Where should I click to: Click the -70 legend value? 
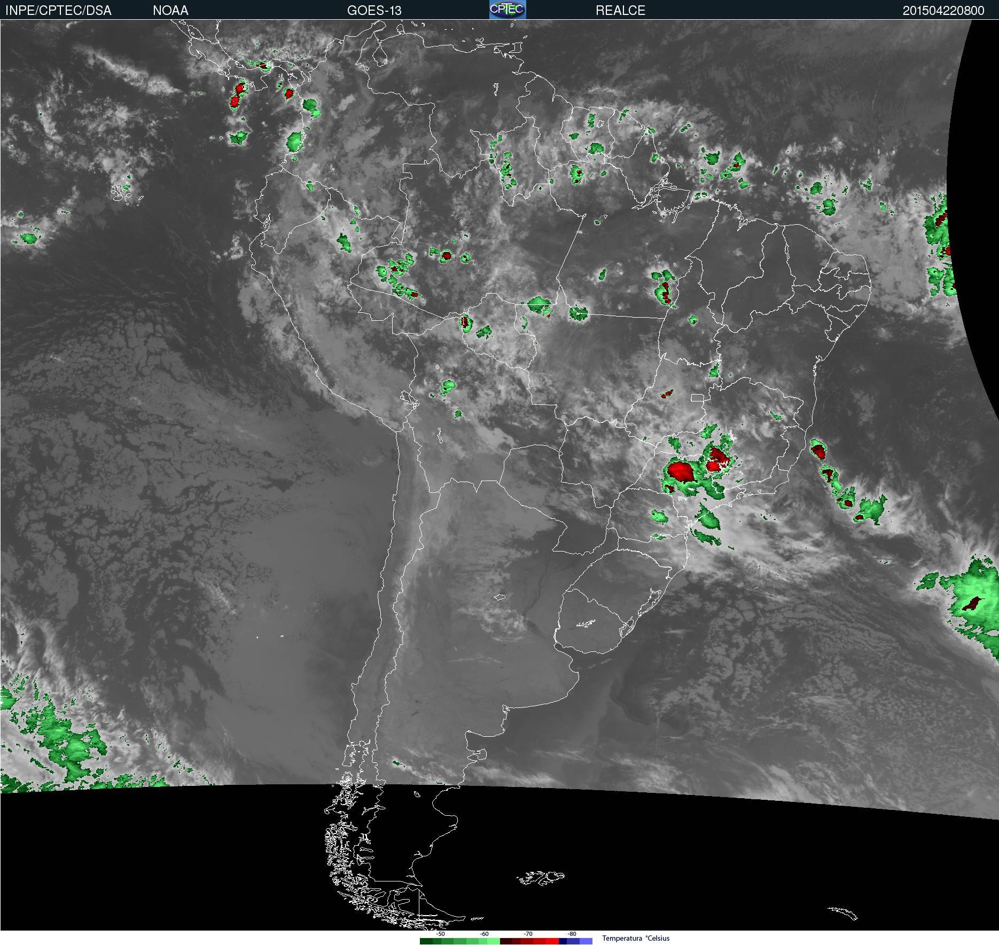click(528, 934)
